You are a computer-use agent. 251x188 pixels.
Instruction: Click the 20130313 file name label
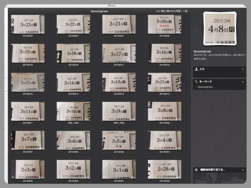119,94
